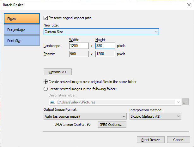Switch to the Percentage tab
Screen dimensions: 194x147
point(22,30)
